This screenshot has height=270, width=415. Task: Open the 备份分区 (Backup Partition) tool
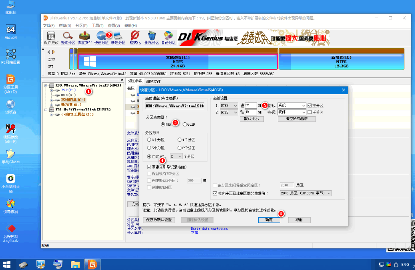[x=168, y=37]
